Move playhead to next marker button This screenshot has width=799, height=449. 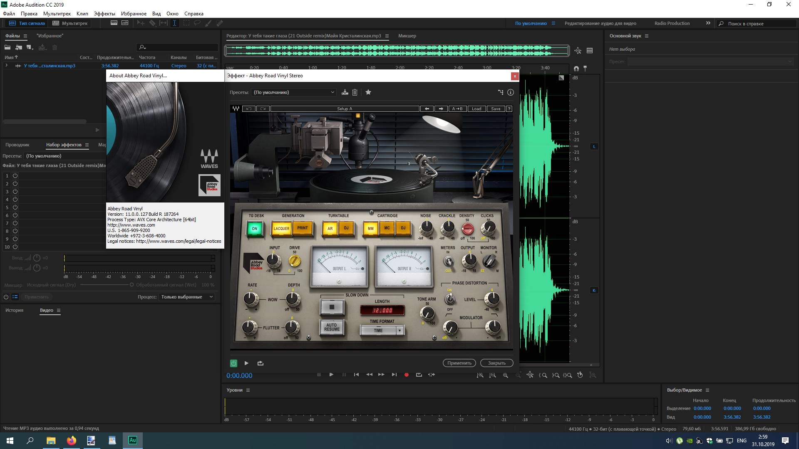pos(394,375)
